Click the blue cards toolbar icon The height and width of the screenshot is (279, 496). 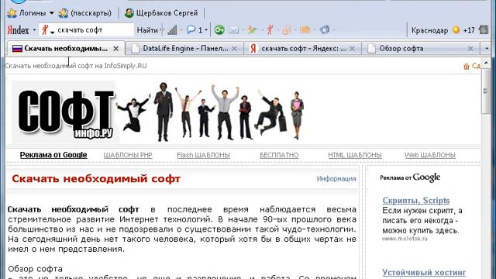[325, 30]
